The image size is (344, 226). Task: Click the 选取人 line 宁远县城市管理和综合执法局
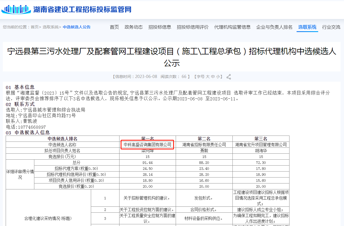(45, 110)
